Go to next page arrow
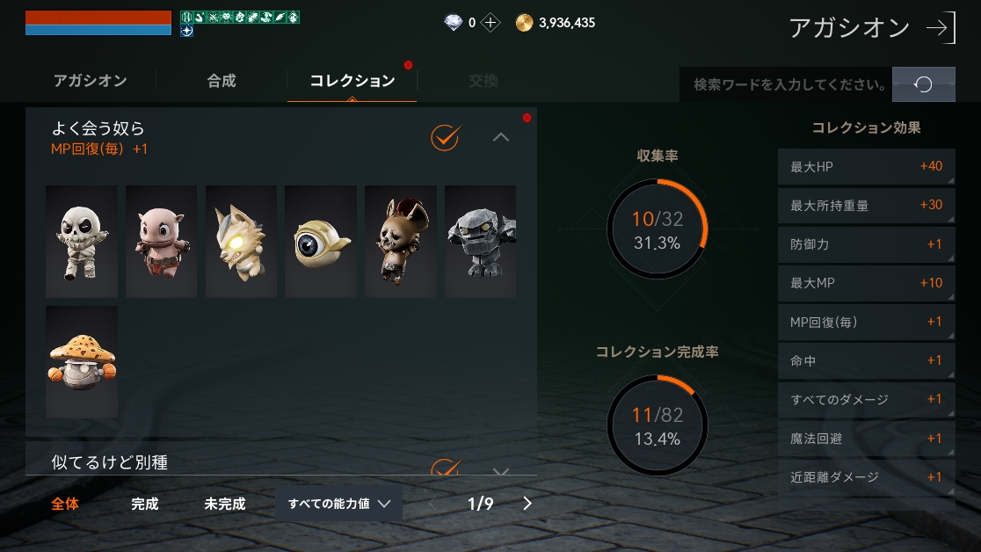The width and height of the screenshot is (981, 552). click(x=527, y=503)
